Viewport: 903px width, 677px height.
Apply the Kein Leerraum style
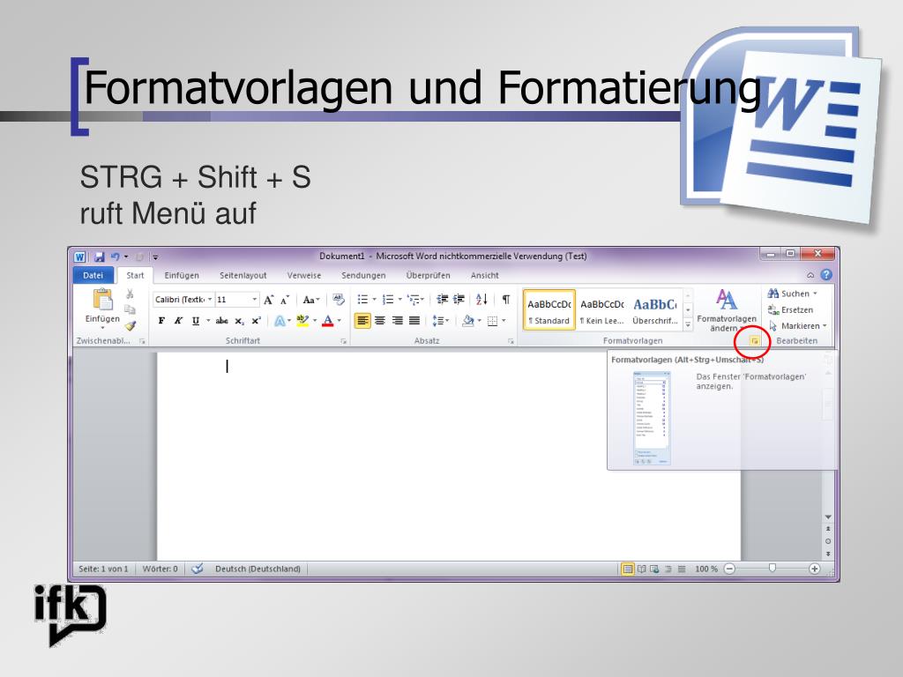click(x=601, y=310)
